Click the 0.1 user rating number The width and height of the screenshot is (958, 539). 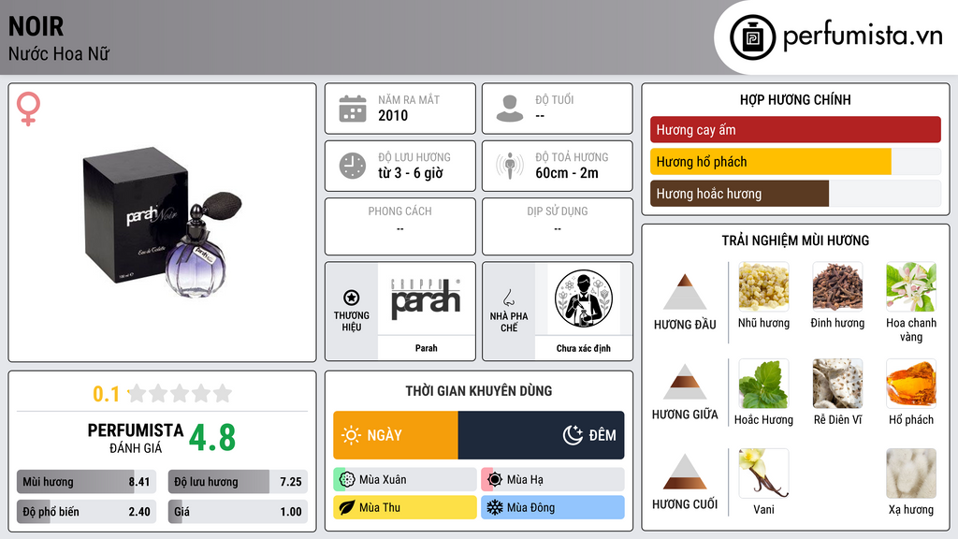click(x=107, y=394)
